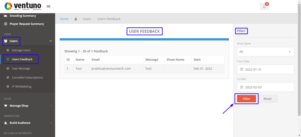The image size is (301, 137).
Task: Click the bullet icon beside Cancelled Subscriptions
Action: point(8,78)
